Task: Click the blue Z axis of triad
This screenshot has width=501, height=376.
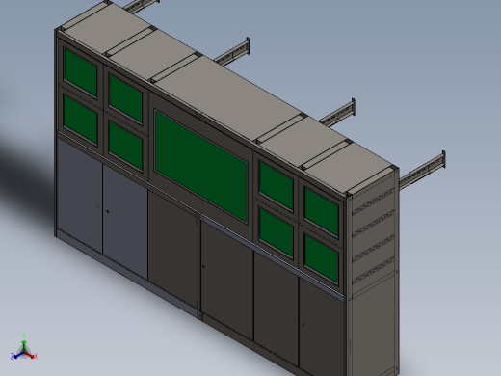Action: point(16,356)
